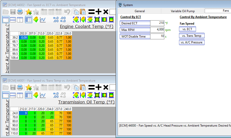Click the equals (set value) icon in the 44002 window

pos(91,12)
